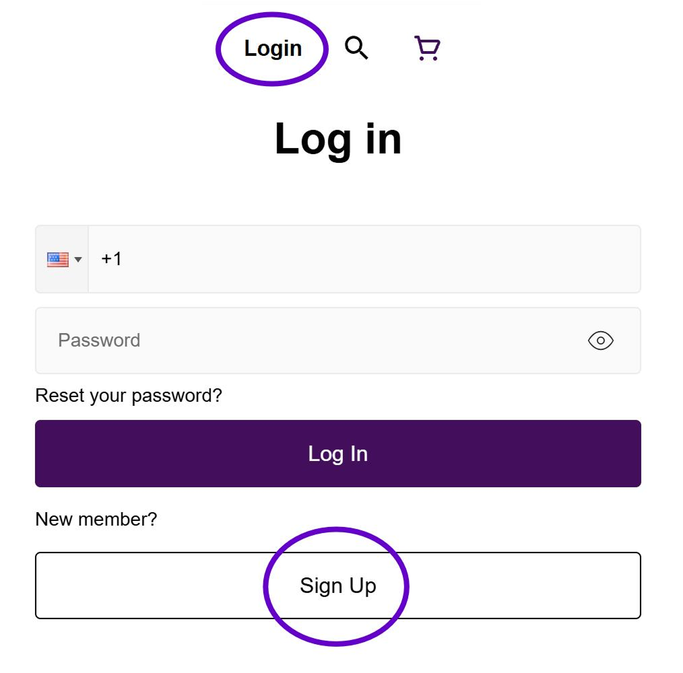Click the Sign Up button
Image resolution: width=683 pixels, height=673 pixels.
tap(337, 586)
